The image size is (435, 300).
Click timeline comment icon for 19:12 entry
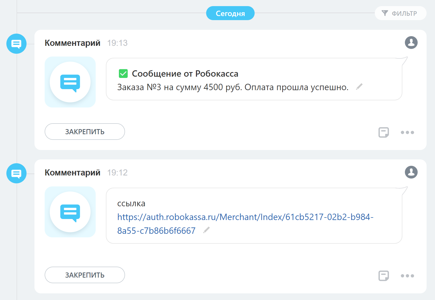(x=16, y=173)
